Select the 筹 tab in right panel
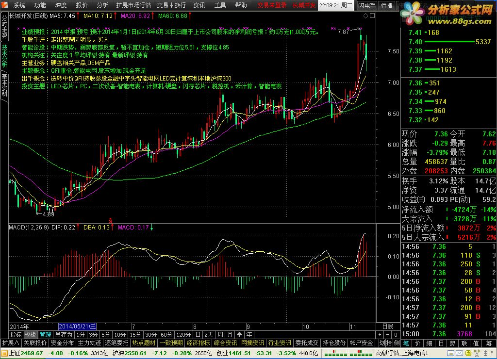497x359 pixels. pyautogui.click(x=489, y=343)
